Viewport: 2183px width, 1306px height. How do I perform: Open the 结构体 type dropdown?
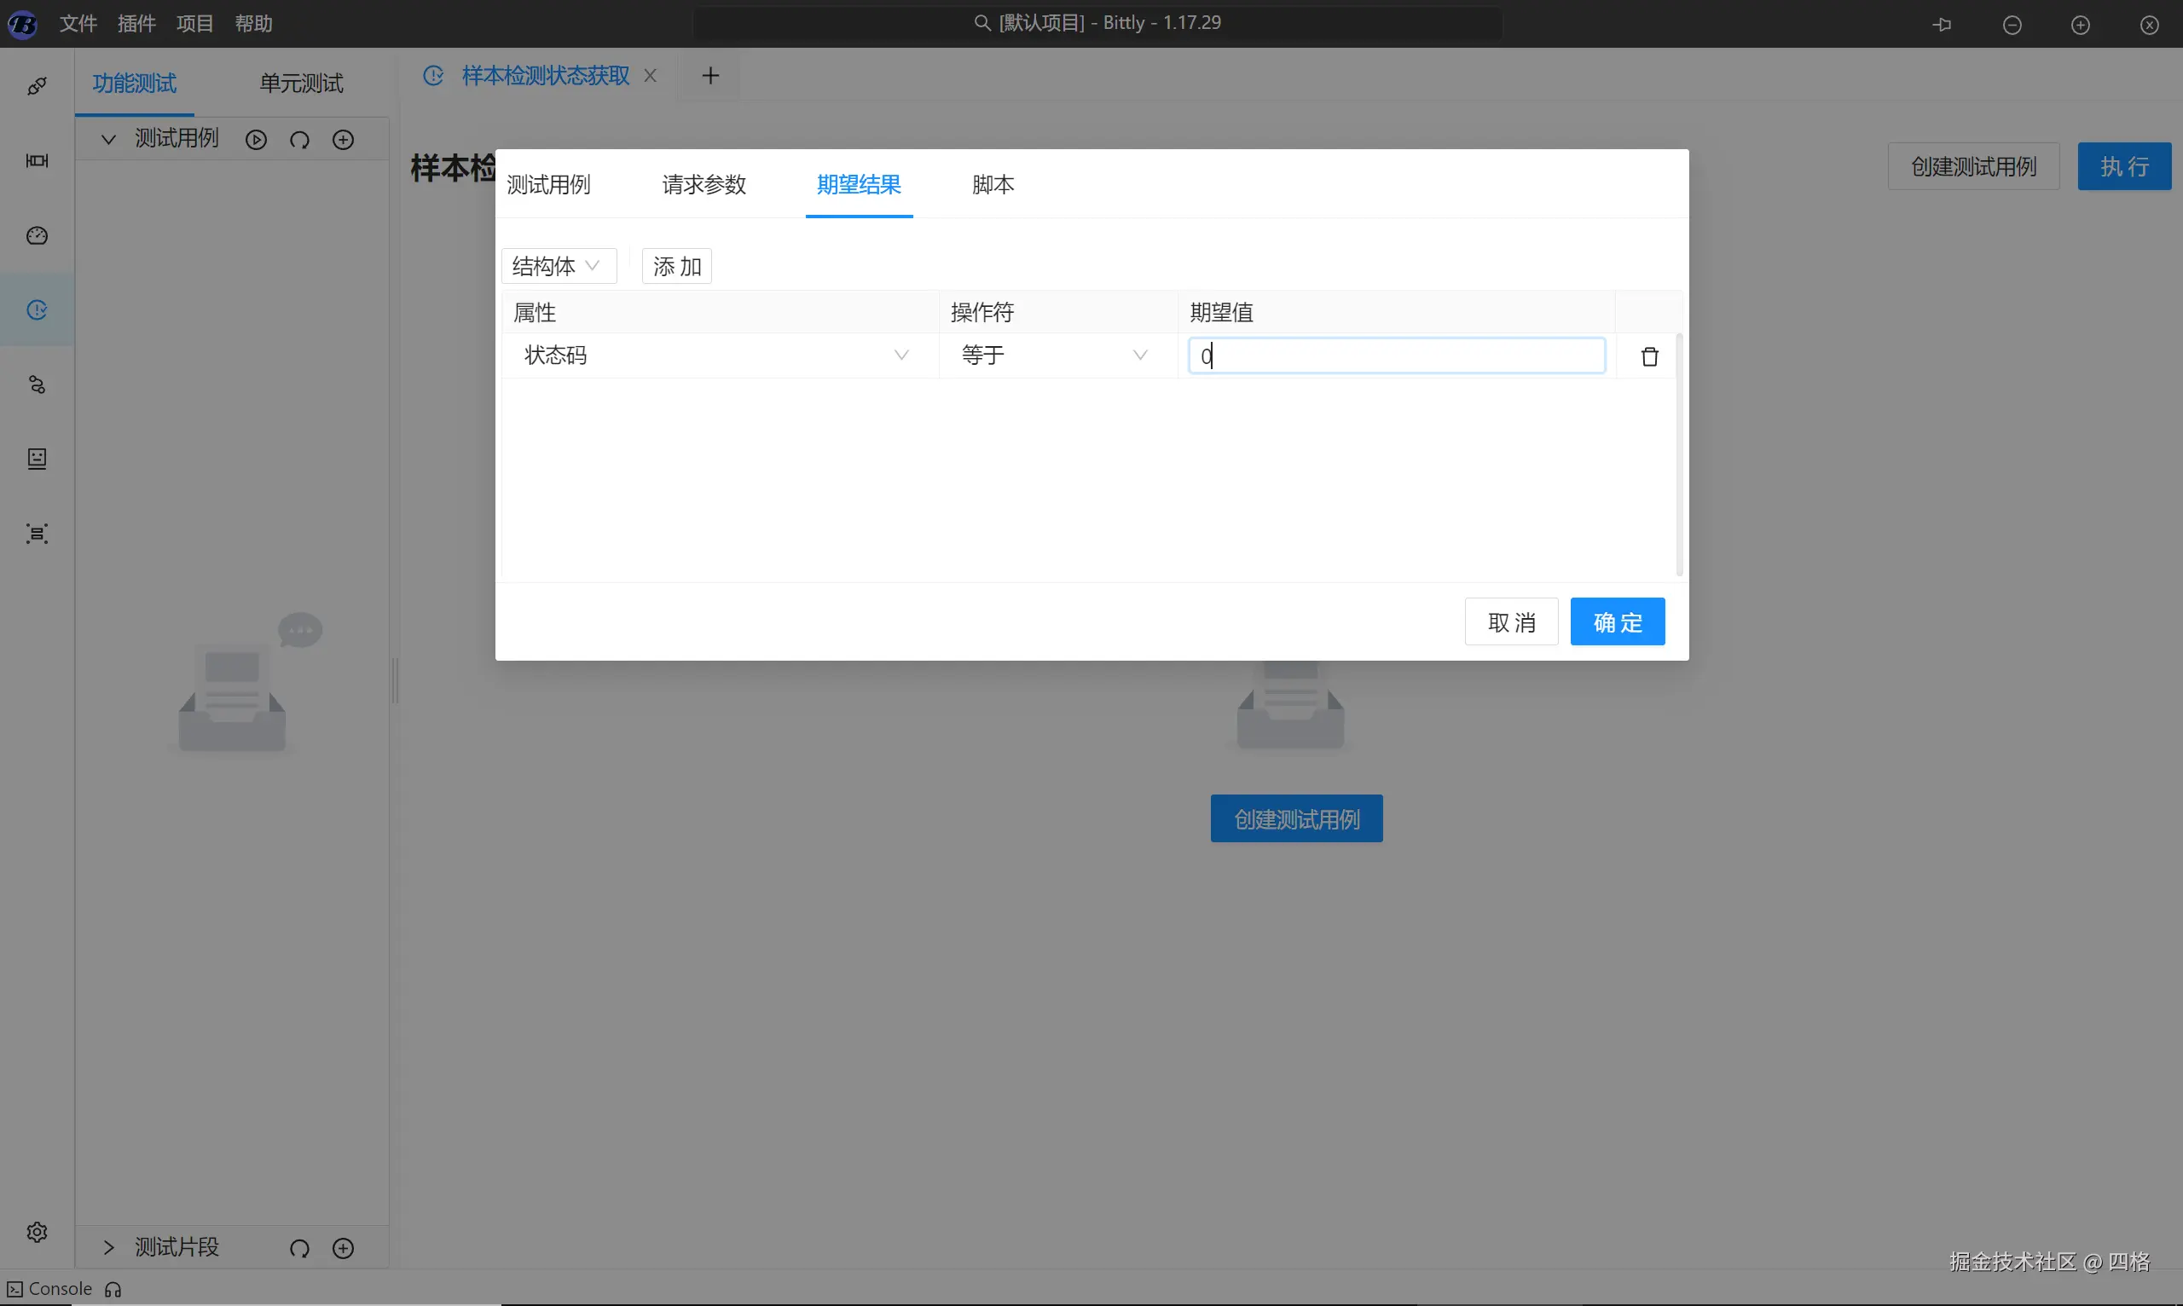(558, 266)
